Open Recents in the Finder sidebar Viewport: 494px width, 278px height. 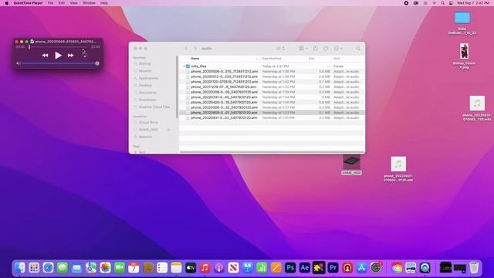coord(145,71)
